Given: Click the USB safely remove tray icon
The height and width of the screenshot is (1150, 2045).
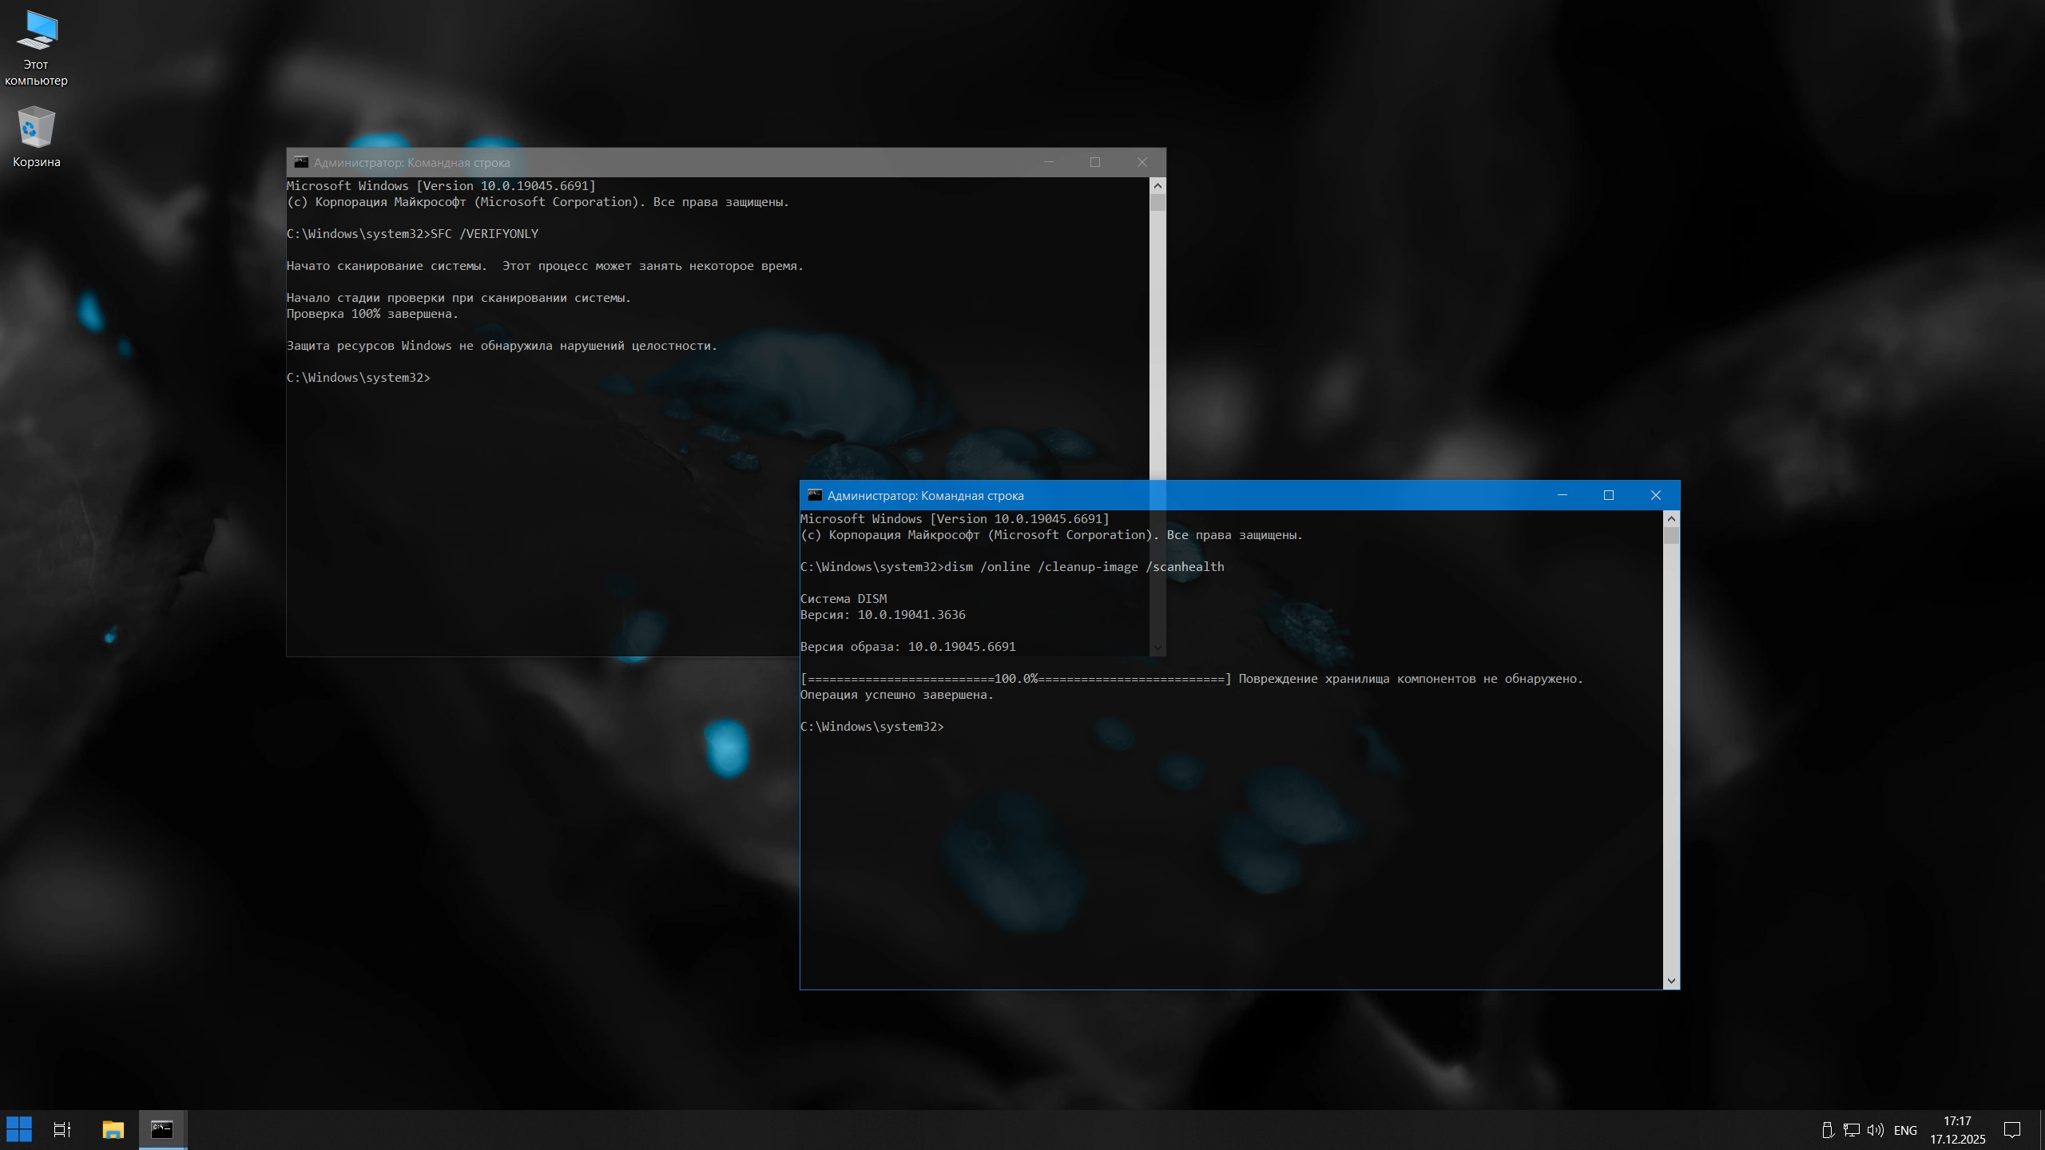Looking at the screenshot, I should coord(1827,1130).
